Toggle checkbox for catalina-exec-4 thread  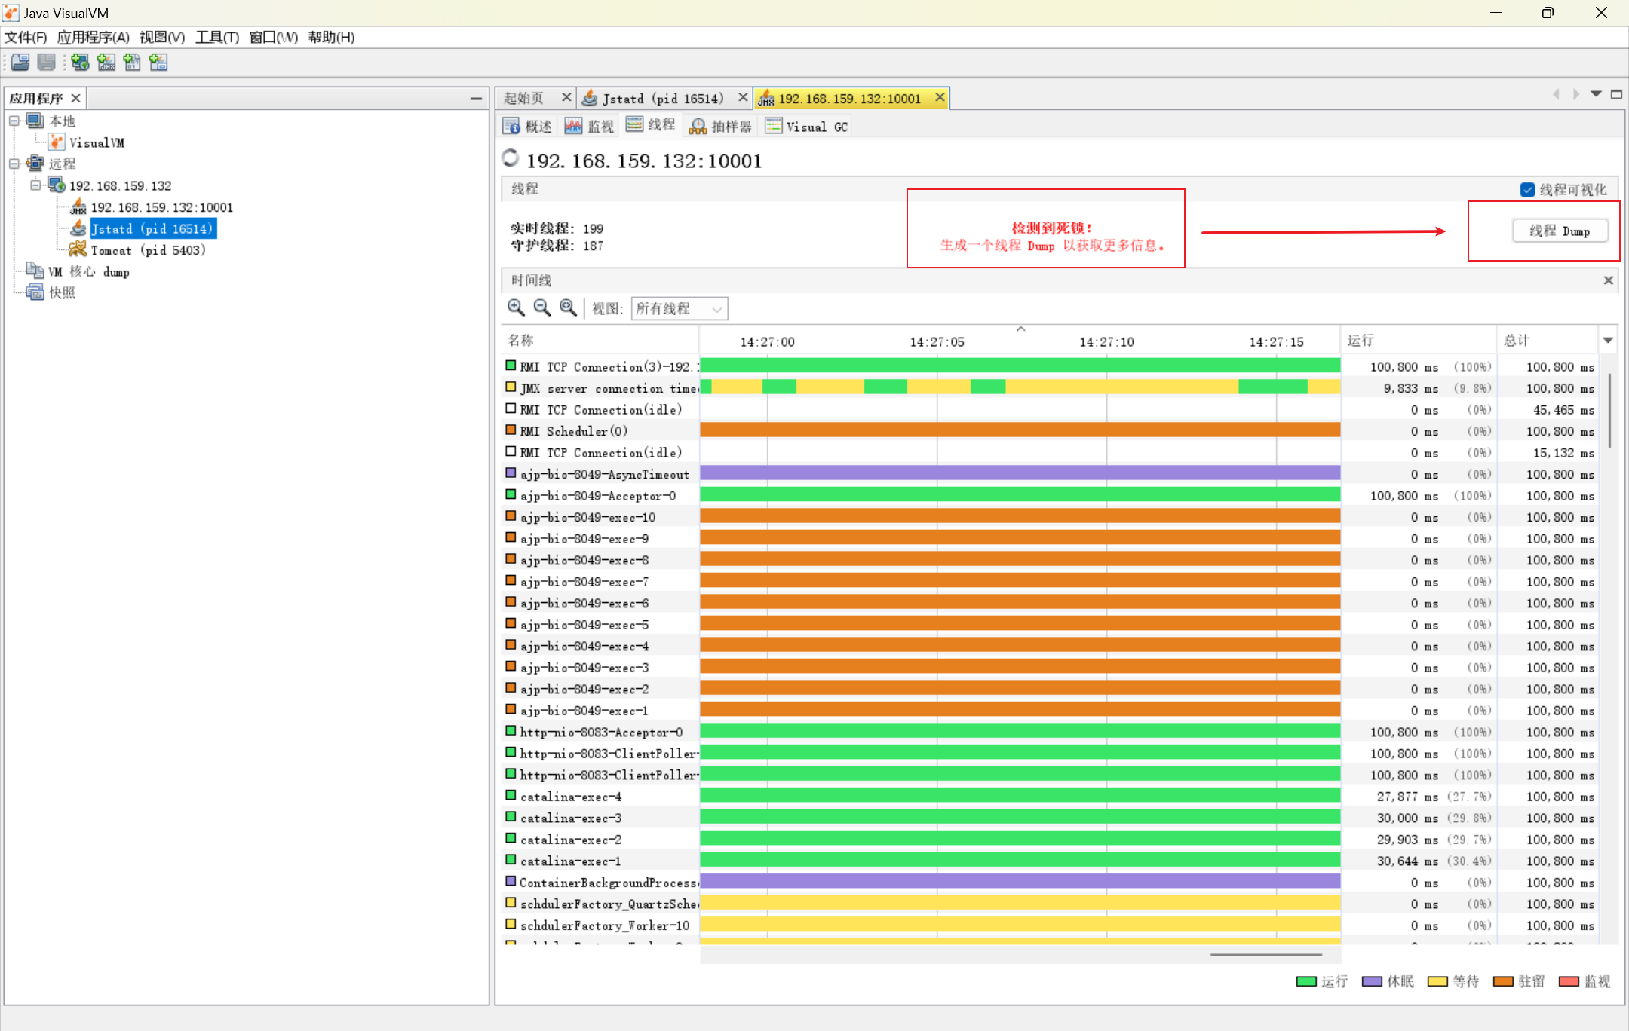511,795
